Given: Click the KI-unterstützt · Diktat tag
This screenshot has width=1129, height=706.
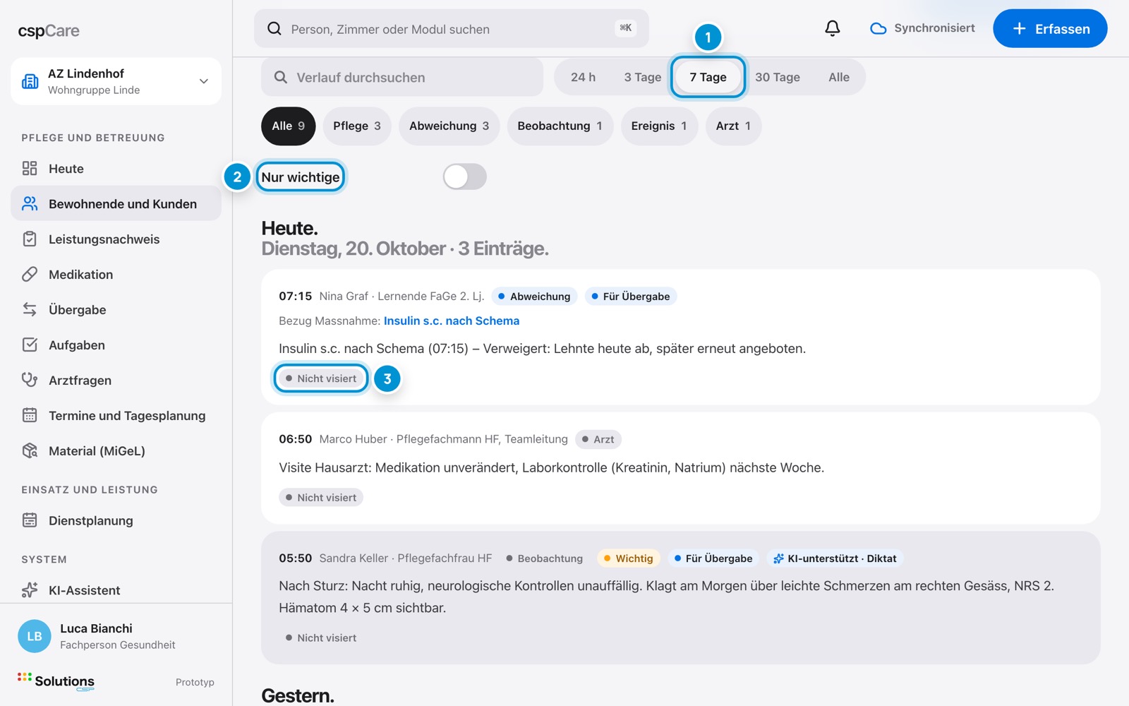Looking at the screenshot, I should point(835,558).
